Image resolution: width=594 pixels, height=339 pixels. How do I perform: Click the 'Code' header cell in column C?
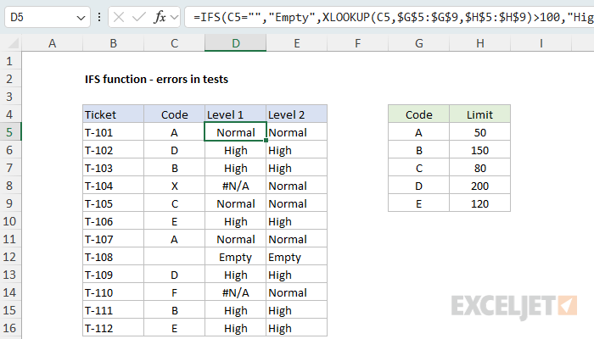click(x=174, y=114)
